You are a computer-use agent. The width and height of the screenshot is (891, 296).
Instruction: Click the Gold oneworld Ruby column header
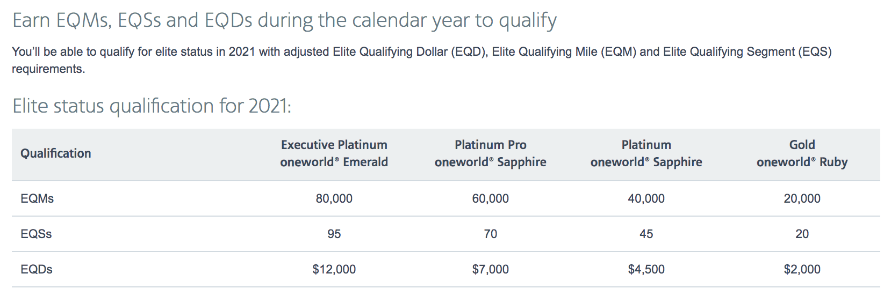pos(802,153)
